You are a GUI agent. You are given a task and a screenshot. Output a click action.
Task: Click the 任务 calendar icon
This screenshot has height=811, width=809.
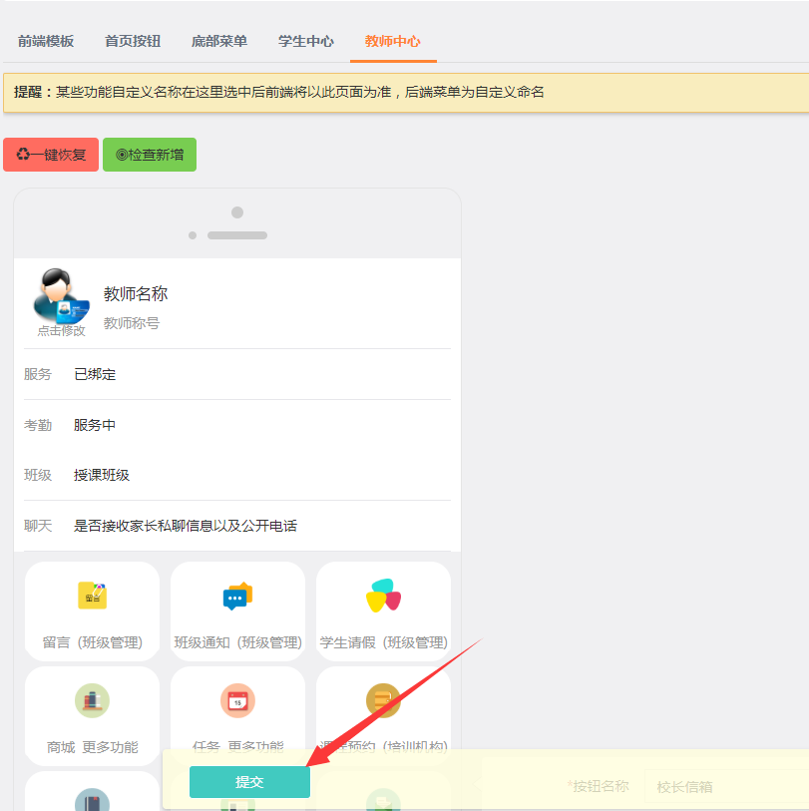point(237,701)
